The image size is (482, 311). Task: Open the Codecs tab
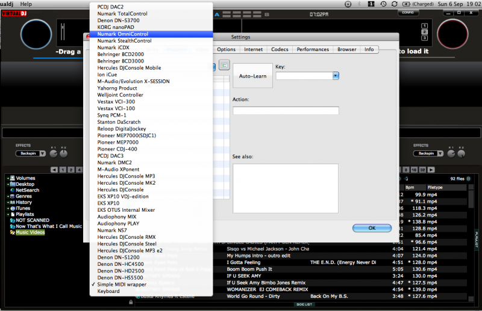pyautogui.click(x=280, y=49)
